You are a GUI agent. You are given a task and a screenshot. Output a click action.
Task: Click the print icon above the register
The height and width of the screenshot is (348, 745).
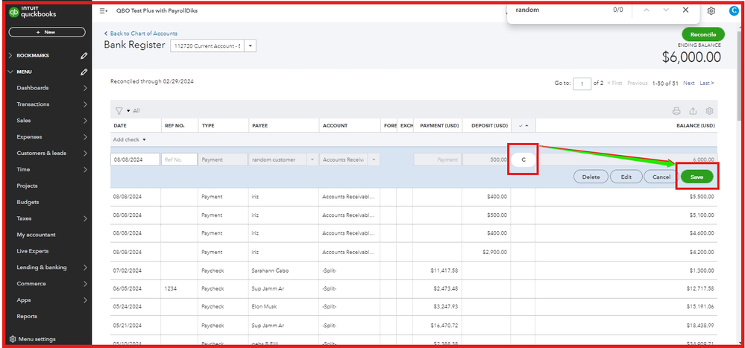coord(676,111)
